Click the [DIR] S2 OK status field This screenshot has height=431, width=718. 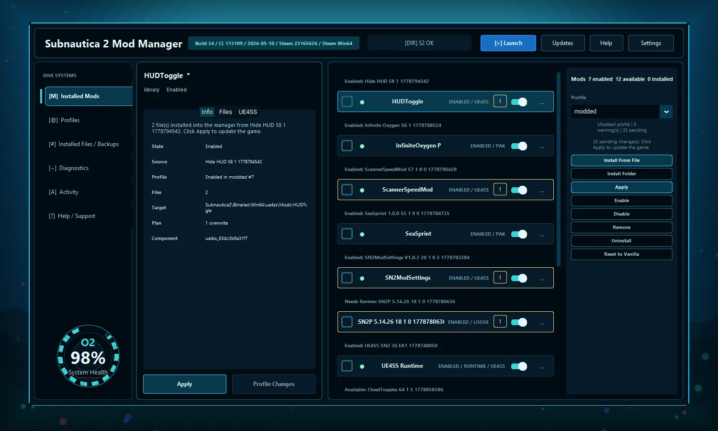pos(419,43)
